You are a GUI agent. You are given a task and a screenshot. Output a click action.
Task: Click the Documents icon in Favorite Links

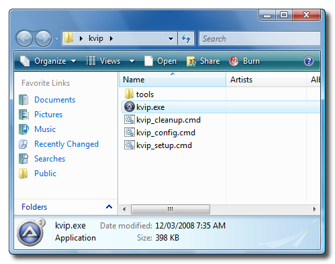[x=23, y=100]
